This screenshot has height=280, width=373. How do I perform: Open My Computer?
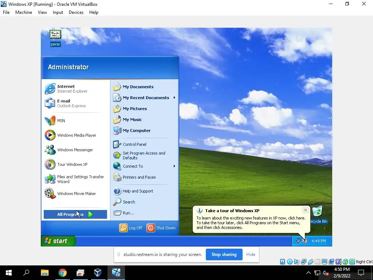[145, 131]
